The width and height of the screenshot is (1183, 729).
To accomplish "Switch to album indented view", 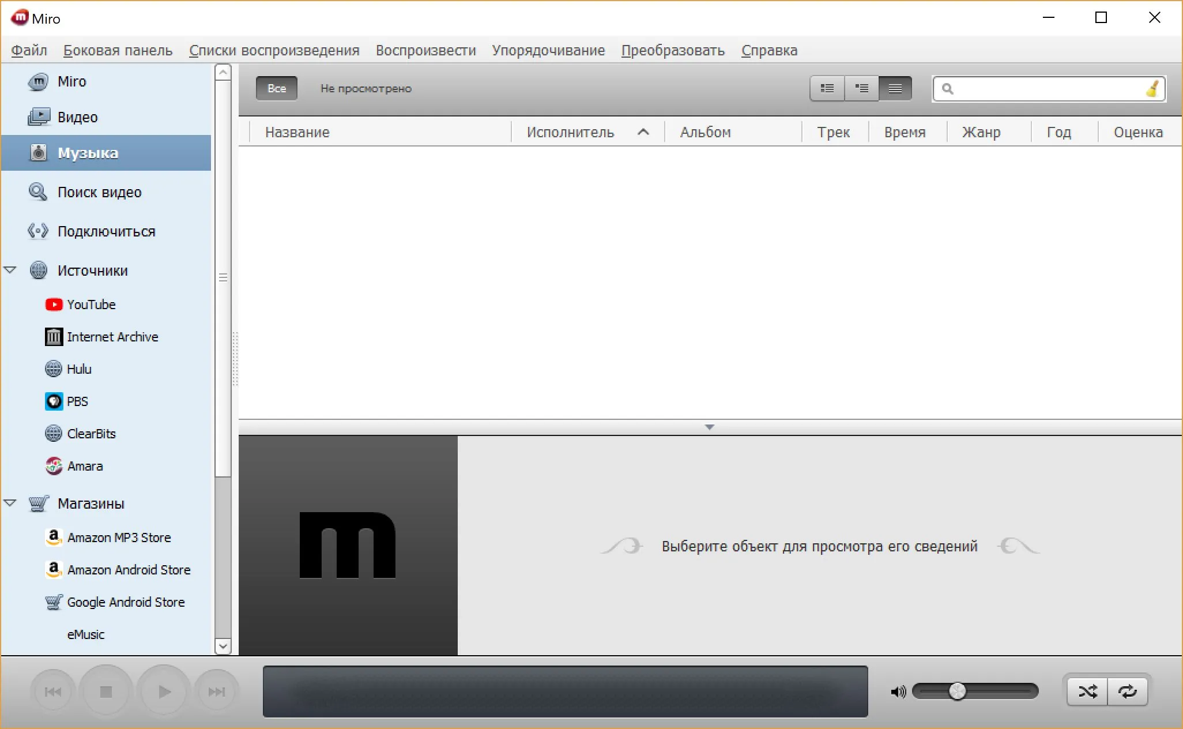I will coord(862,88).
